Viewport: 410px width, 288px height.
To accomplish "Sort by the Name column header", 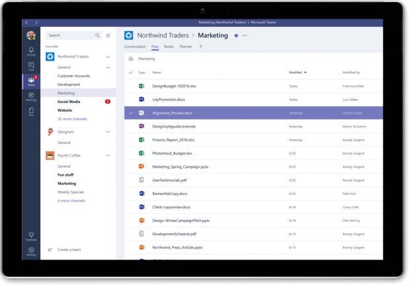I will [157, 72].
